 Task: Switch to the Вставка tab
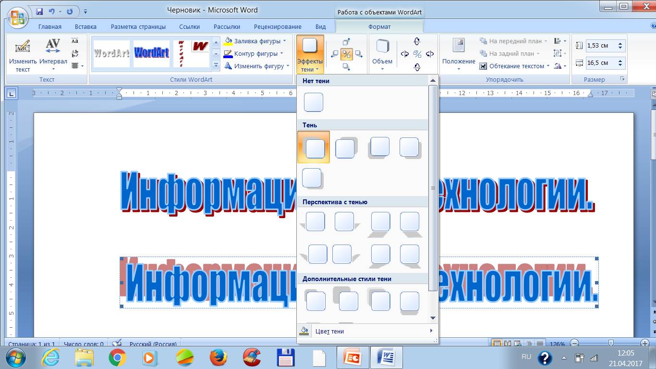(85, 26)
